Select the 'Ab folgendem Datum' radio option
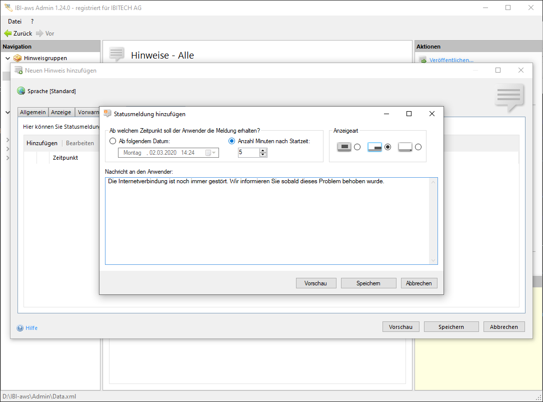 [x=112, y=141]
